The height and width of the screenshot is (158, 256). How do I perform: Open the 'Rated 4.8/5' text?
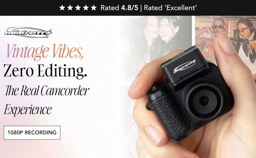click(119, 8)
